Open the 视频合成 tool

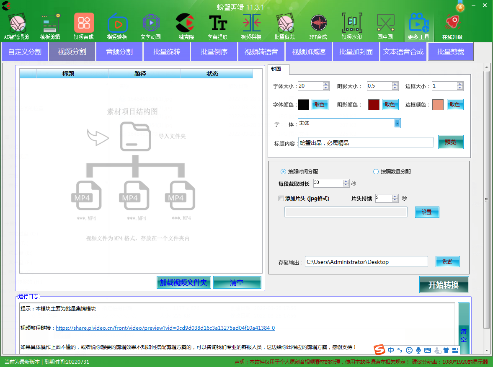click(x=84, y=24)
